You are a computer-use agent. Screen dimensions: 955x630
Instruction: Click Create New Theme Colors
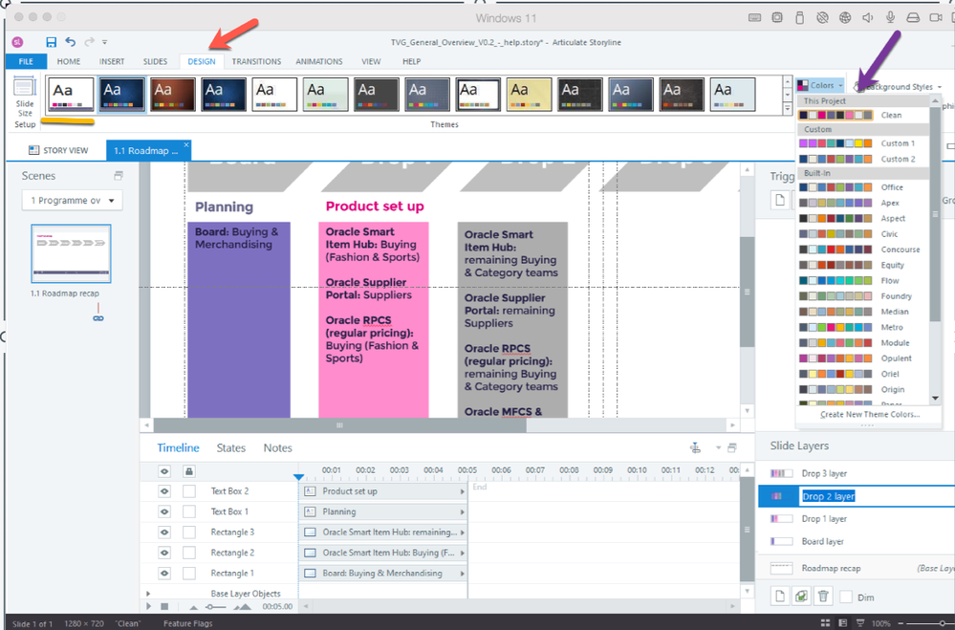(869, 414)
